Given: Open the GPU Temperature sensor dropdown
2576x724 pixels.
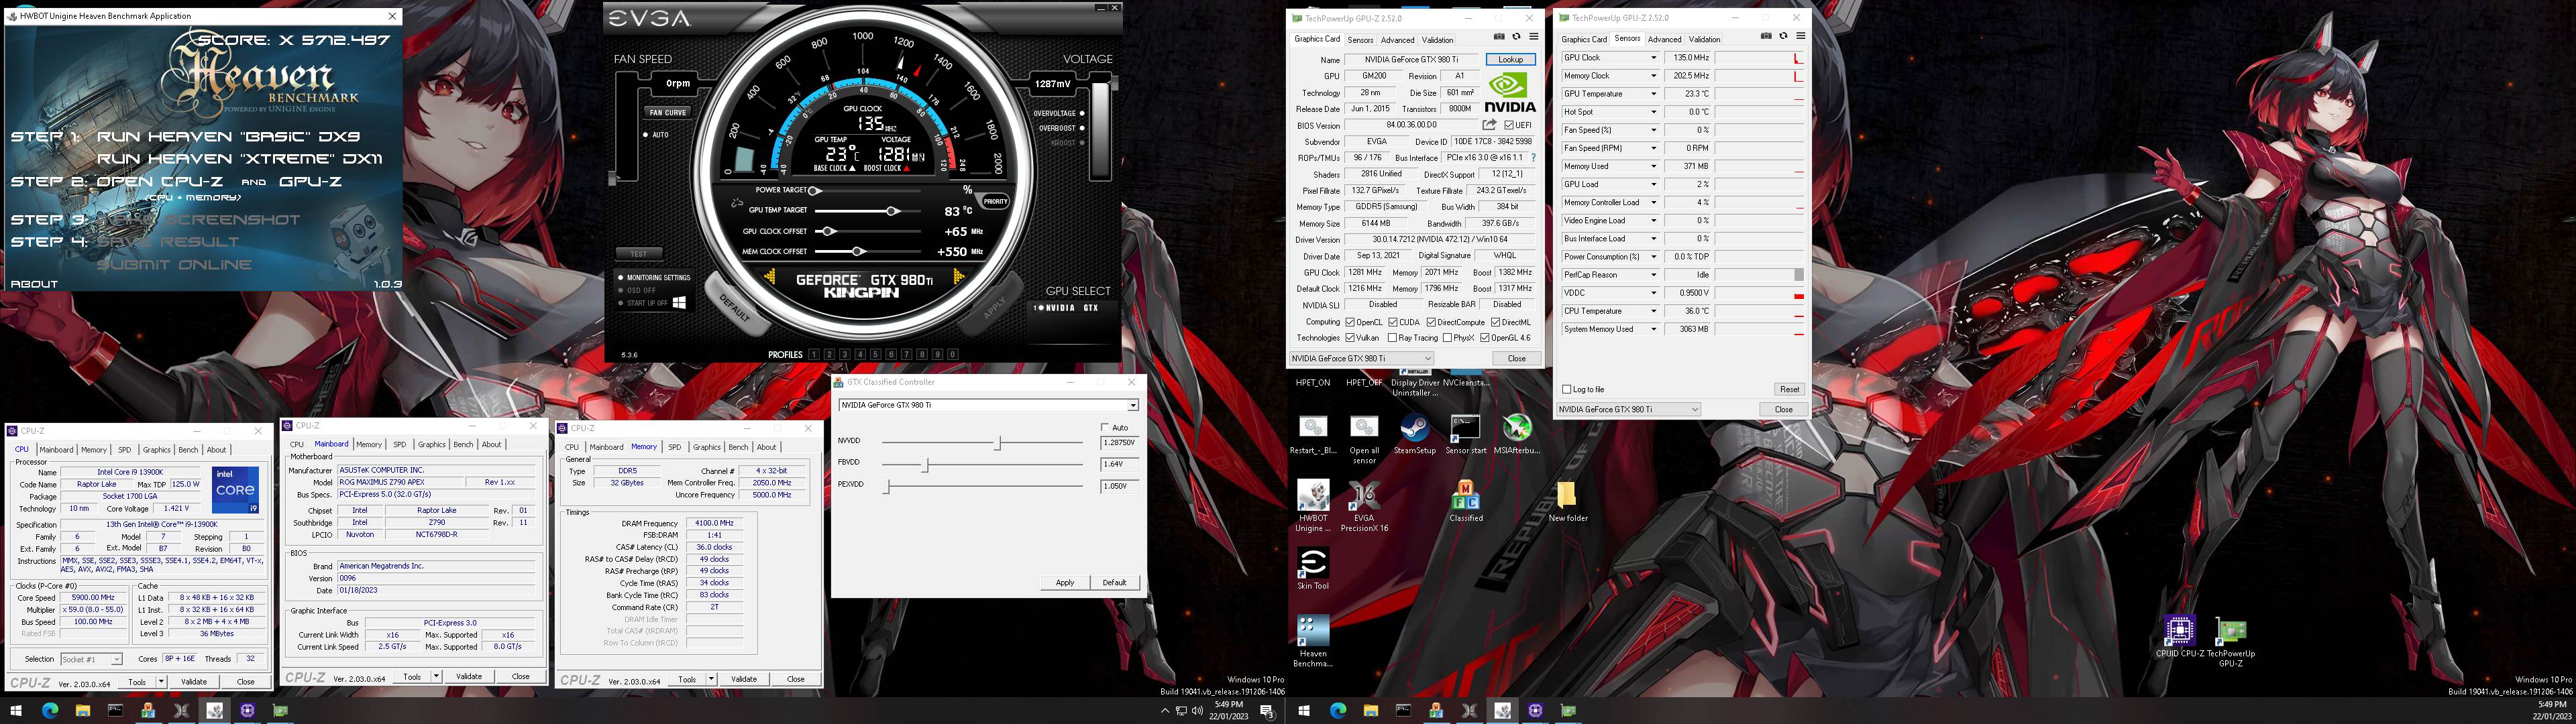Looking at the screenshot, I should coord(1653,94).
